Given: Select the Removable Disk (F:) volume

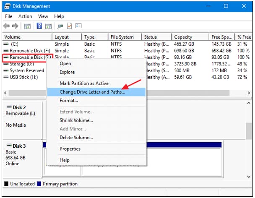Looking at the screenshot, I should click(x=30, y=51).
